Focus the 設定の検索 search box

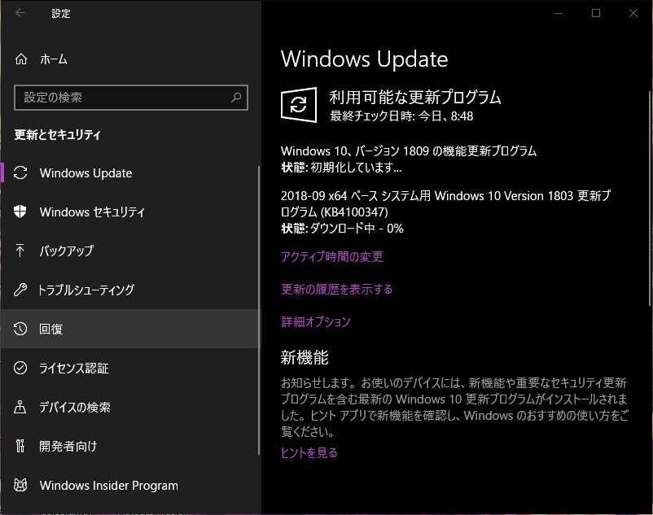point(131,98)
